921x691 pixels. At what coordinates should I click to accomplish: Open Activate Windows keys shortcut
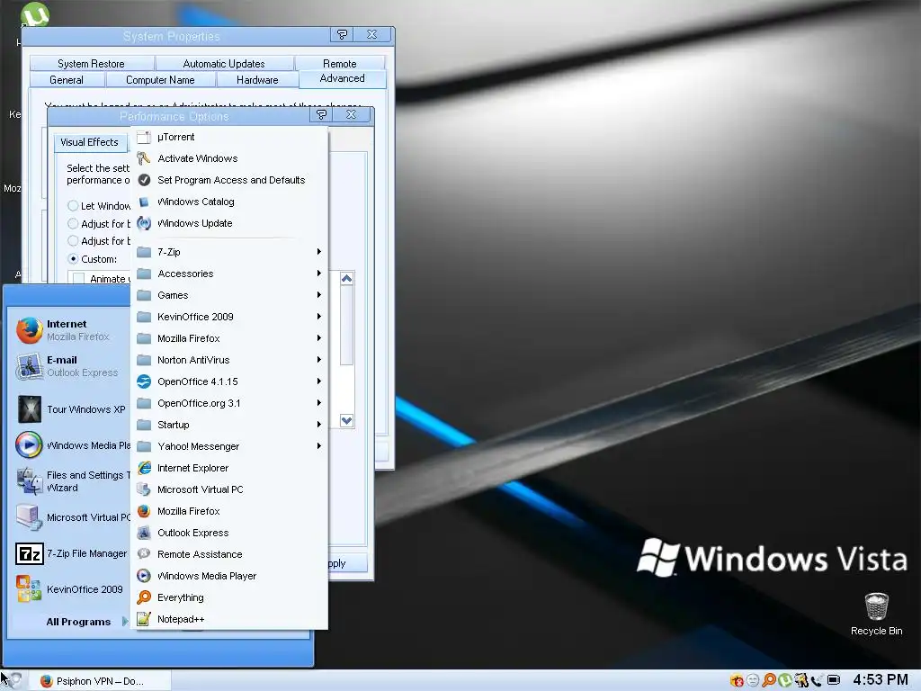pyautogui.click(x=229, y=158)
